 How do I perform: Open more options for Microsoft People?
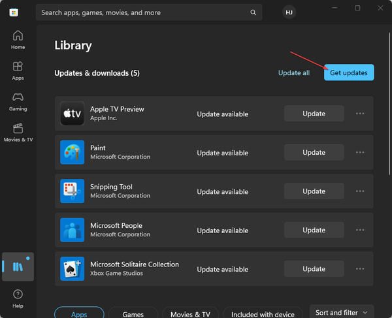pyautogui.click(x=360, y=230)
